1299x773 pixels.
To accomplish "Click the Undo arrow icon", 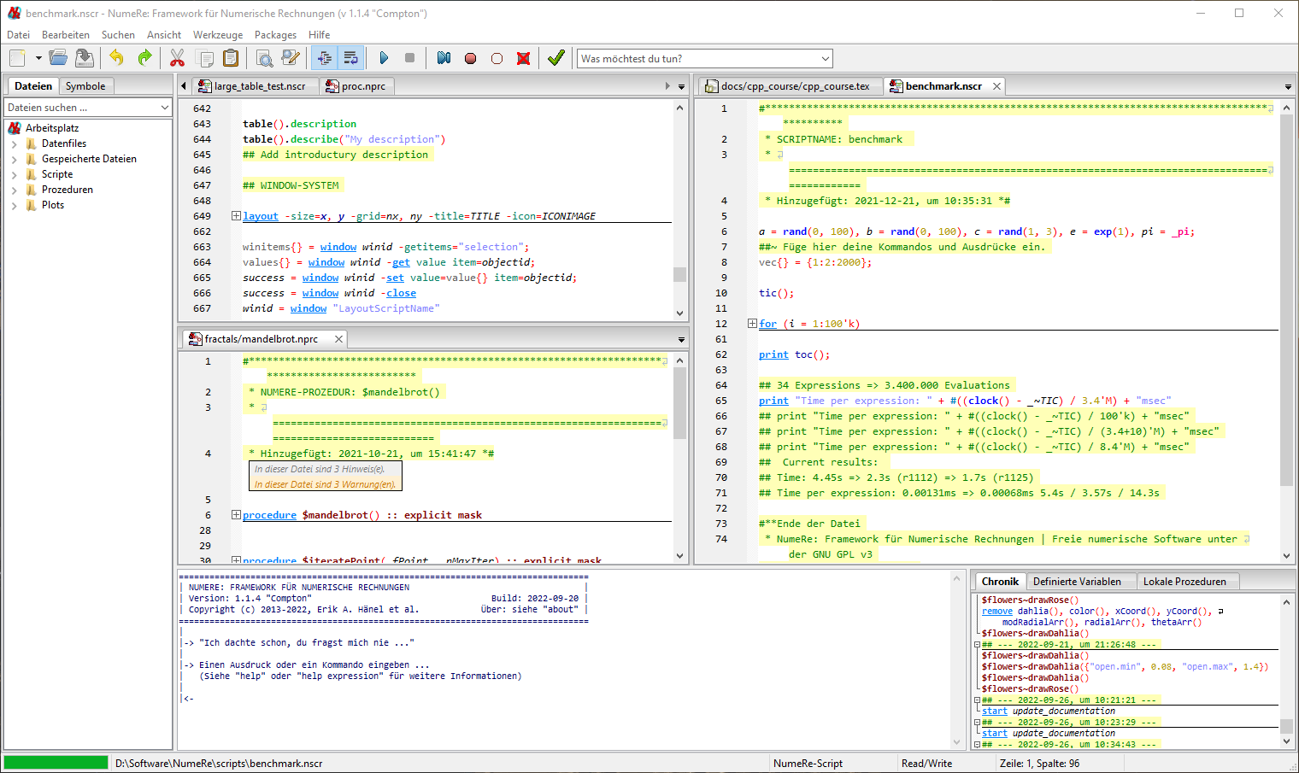I will pyautogui.click(x=116, y=58).
